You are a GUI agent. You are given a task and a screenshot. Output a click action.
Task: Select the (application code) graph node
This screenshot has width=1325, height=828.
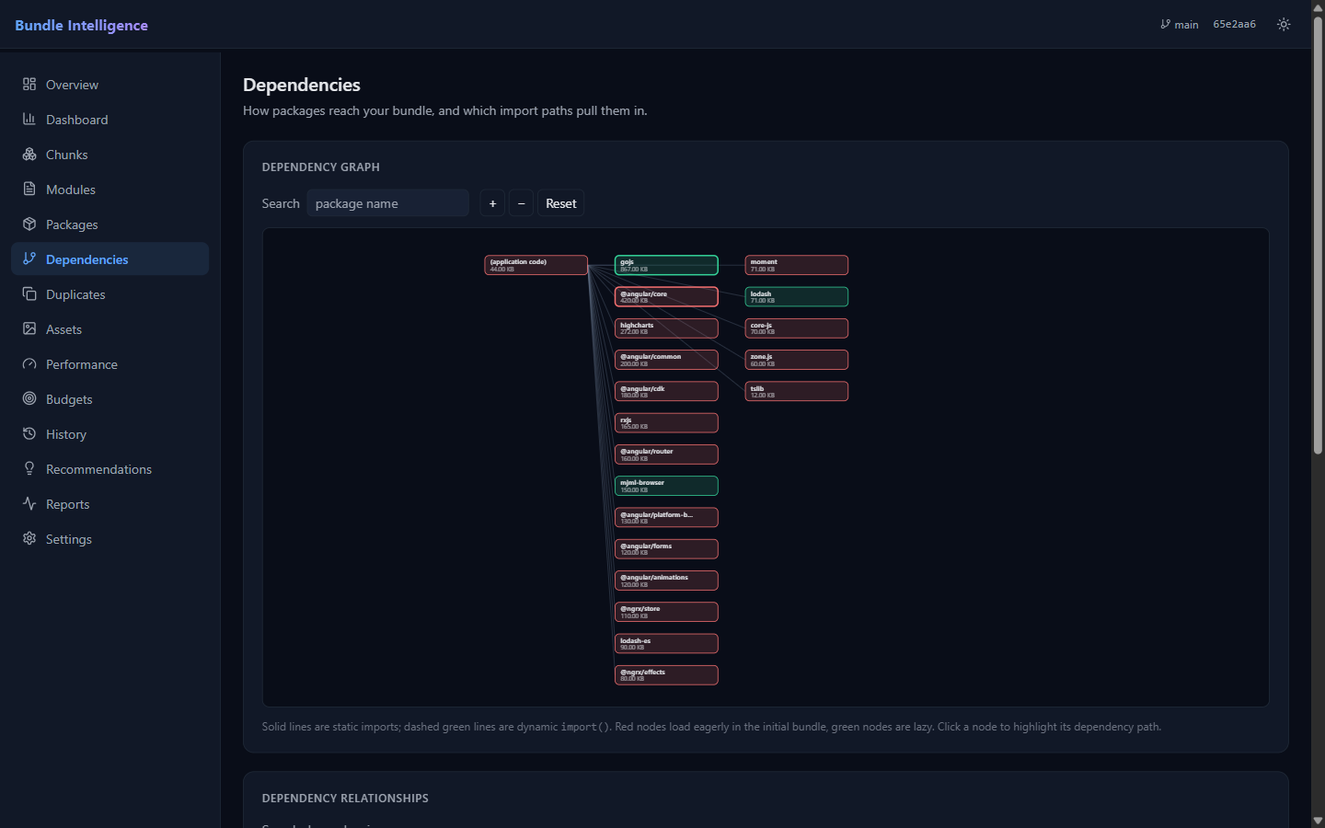pos(536,265)
